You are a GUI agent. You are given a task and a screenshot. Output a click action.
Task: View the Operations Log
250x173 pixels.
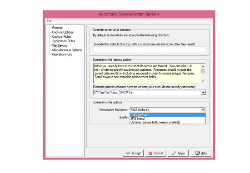tap(62, 54)
